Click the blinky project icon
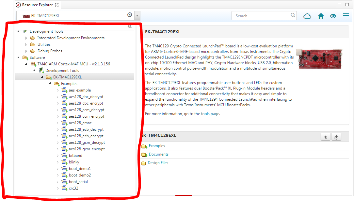354x201 pixels. click(65, 162)
